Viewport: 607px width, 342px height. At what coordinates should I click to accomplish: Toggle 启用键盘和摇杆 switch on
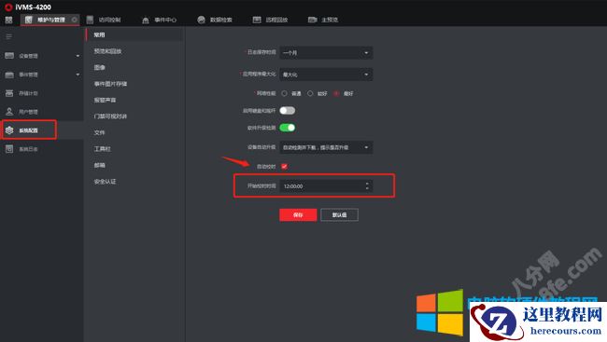point(288,111)
